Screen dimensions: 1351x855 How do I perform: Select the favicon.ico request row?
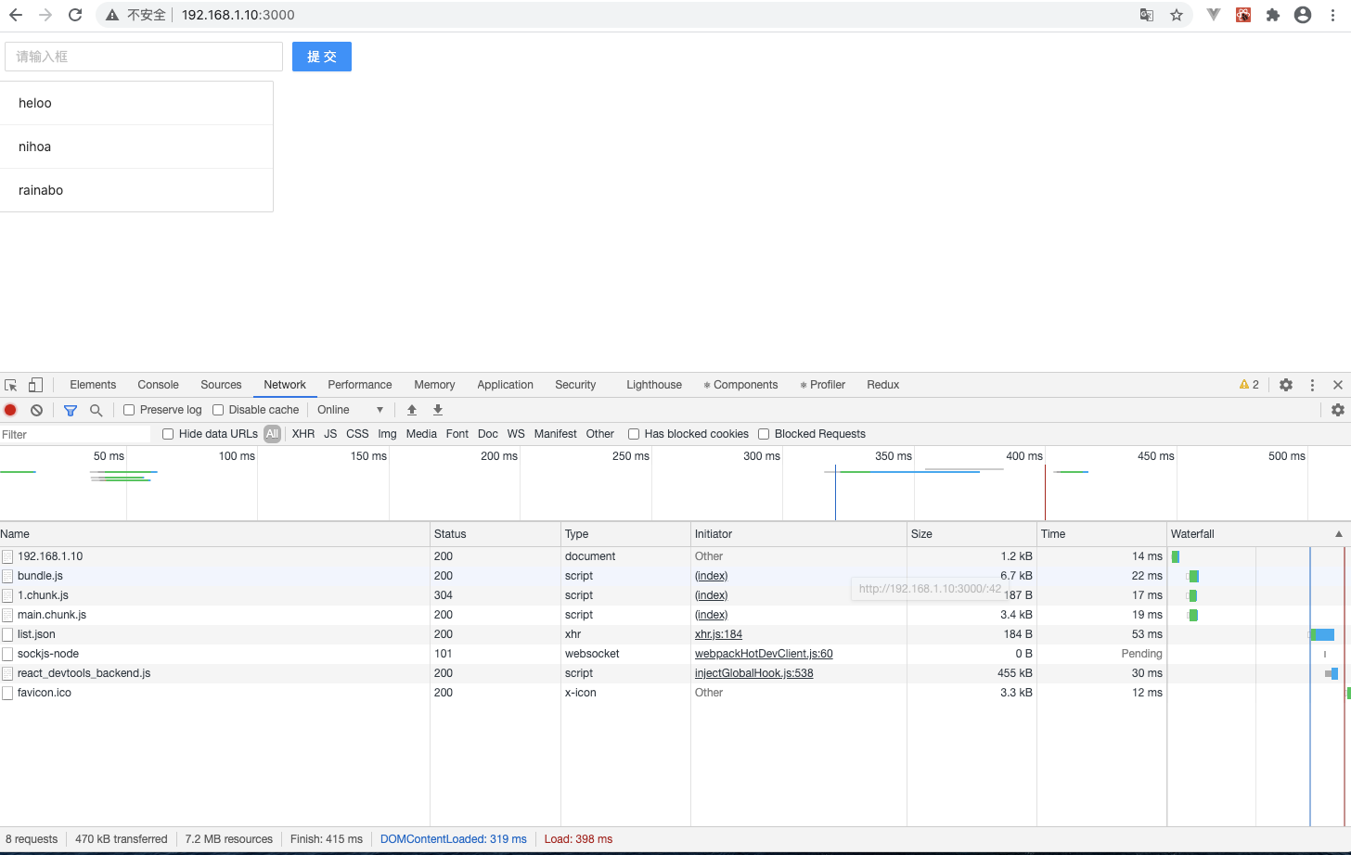tap(675, 693)
